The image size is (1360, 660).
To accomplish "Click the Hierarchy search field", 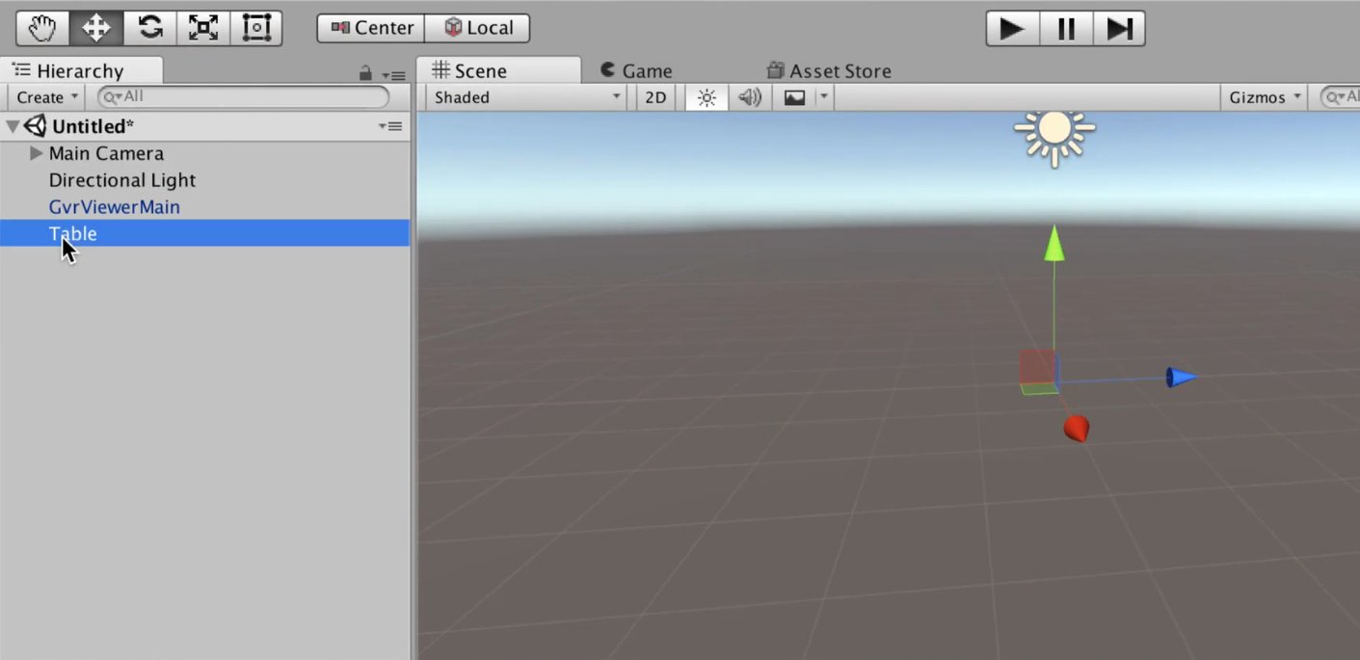I will tap(241, 96).
